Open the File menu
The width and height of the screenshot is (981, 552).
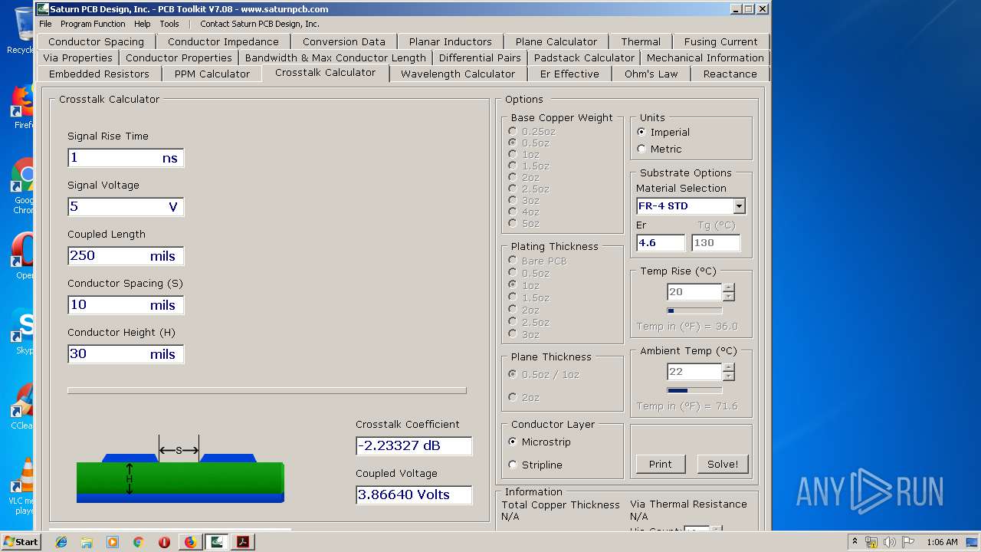click(x=45, y=24)
